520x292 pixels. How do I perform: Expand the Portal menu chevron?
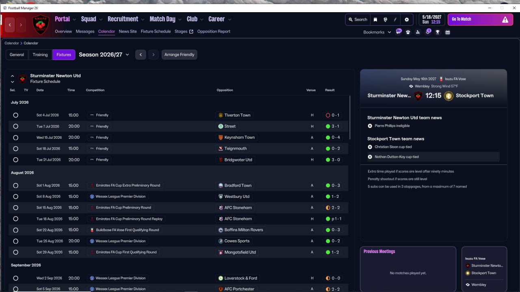coord(74,19)
